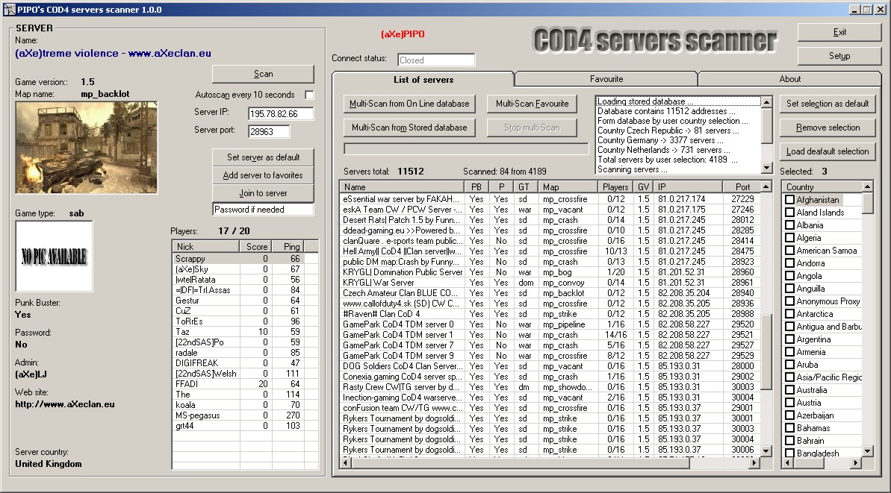Screen dimensions: 891x493
Task: Click the scan log down arrow
Action: click(x=766, y=168)
